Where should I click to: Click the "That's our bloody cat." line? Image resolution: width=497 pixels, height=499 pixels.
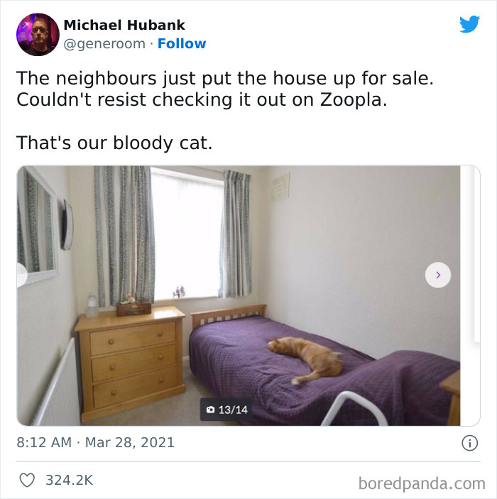(x=114, y=143)
